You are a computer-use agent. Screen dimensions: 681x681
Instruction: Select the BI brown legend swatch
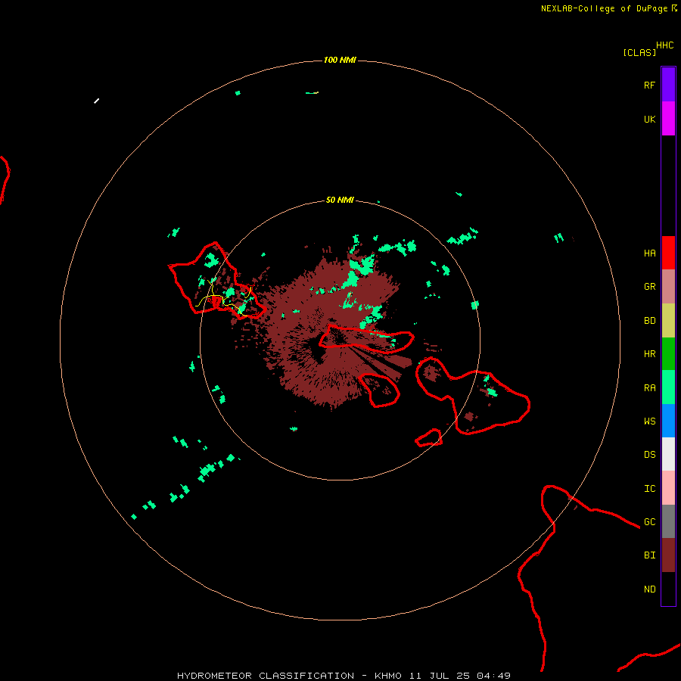[668, 555]
